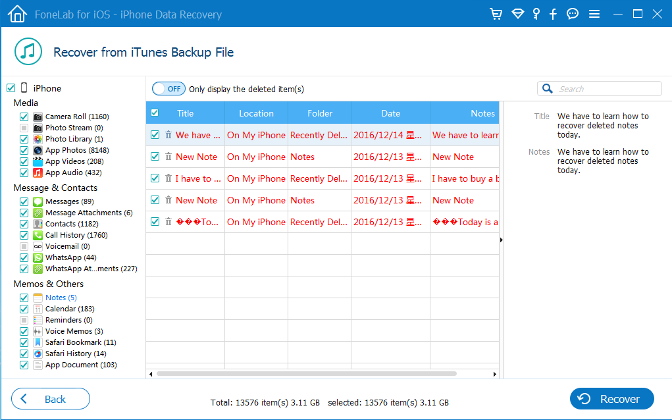Sort notes by the Folder column header
Screen dimensions: 672x420
coord(320,113)
